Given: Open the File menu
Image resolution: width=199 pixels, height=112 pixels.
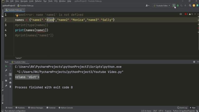Looking at the screenshot, I should [7, 1].
